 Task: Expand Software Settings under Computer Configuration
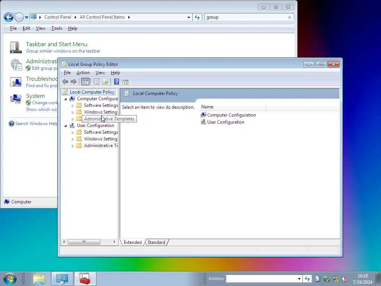click(x=73, y=106)
